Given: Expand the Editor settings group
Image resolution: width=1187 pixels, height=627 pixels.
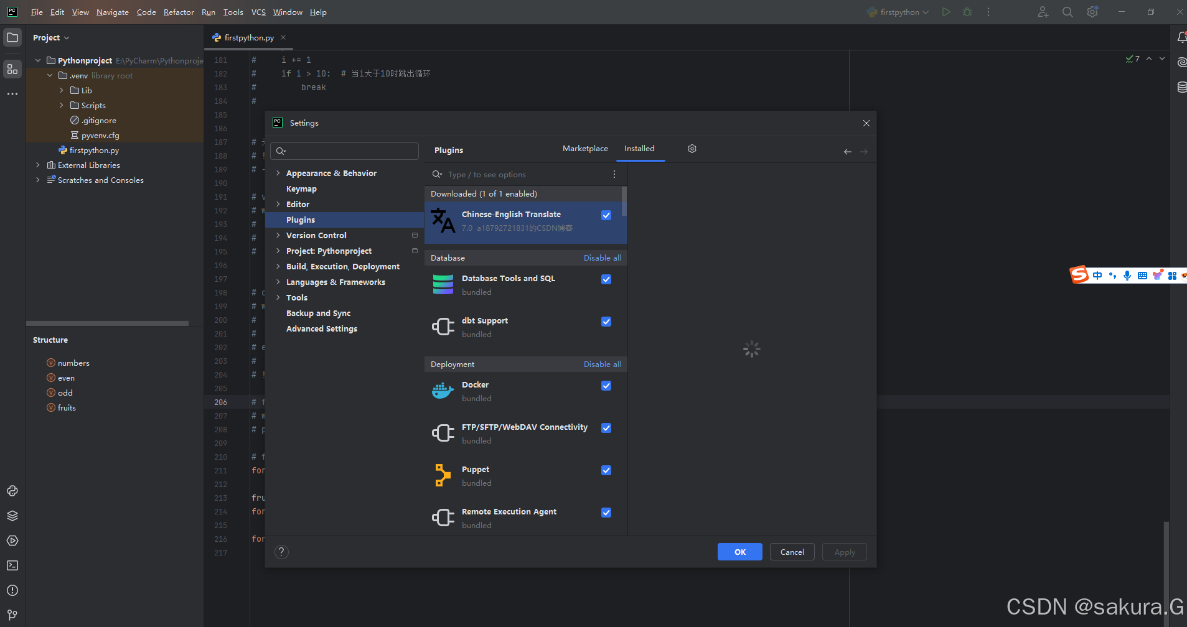Looking at the screenshot, I should [278, 204].
